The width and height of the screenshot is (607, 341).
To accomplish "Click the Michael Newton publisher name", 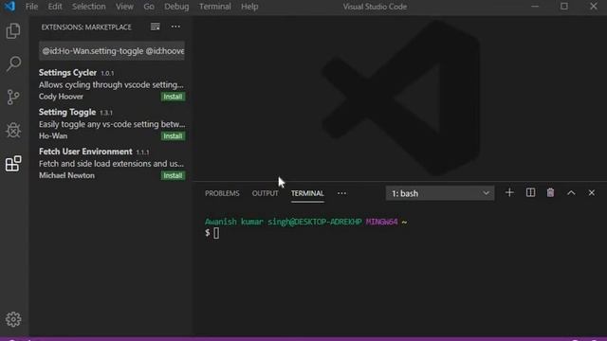I will click(x=66, y=175).
